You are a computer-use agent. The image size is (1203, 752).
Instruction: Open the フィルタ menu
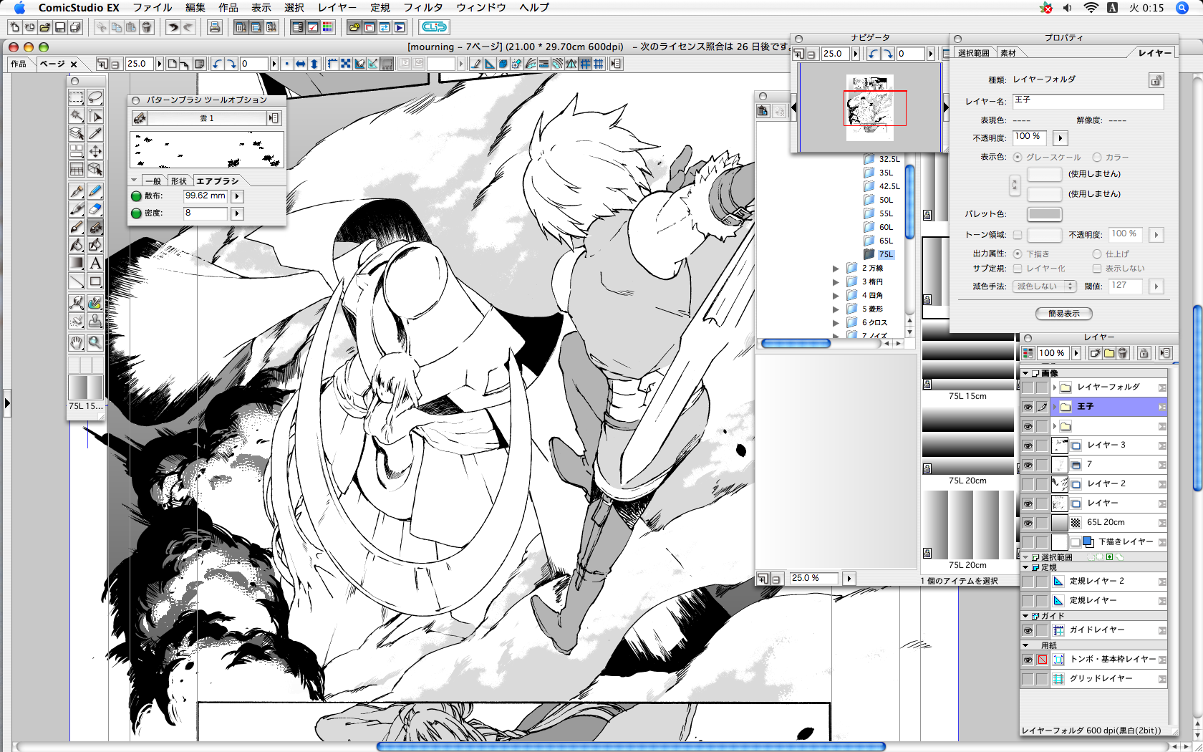click(x=423, y=7)
